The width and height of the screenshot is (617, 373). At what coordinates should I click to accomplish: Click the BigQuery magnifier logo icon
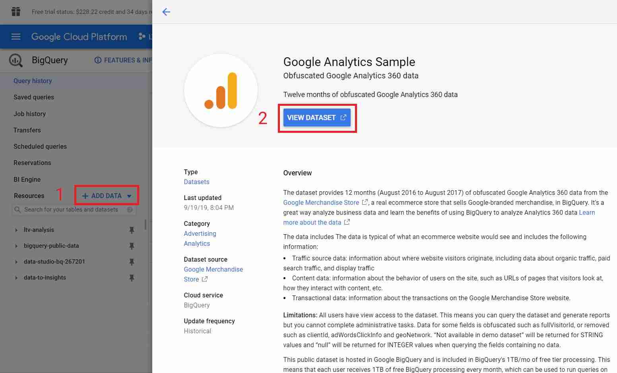point(16,60)
